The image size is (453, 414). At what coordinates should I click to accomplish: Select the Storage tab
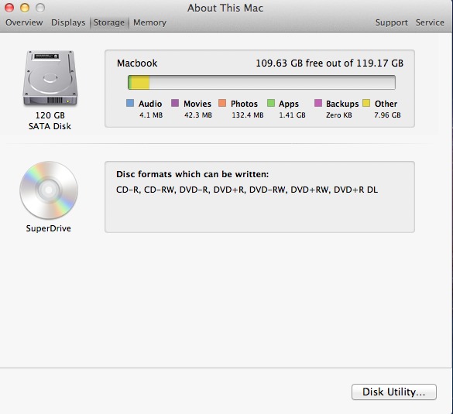tap(109, 22)
